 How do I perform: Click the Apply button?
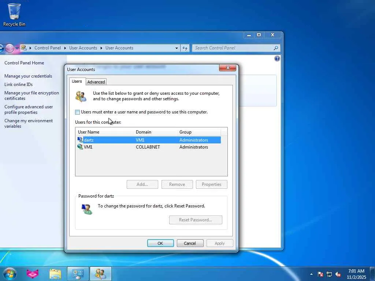tap(220, 243)
